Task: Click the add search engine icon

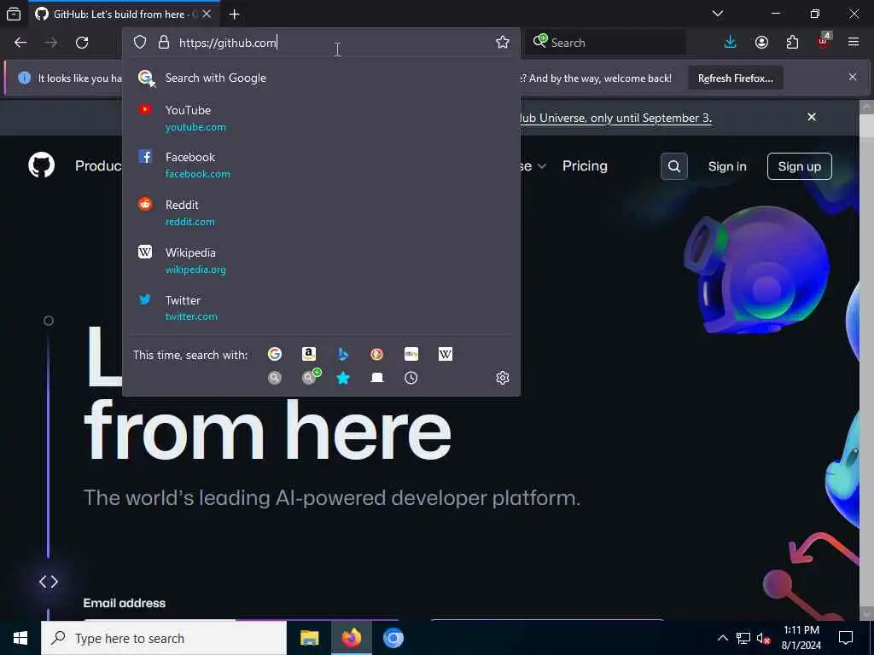Action: coord(311,377)
